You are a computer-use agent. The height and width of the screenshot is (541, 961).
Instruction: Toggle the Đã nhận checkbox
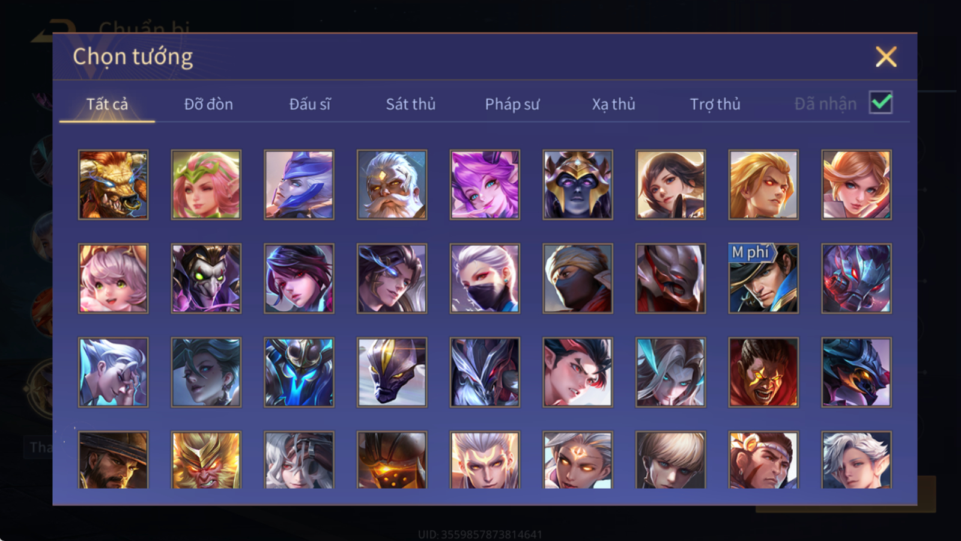click(x=881, y=103)
